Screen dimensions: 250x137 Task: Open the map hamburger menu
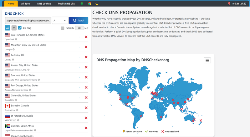(207, 61)
